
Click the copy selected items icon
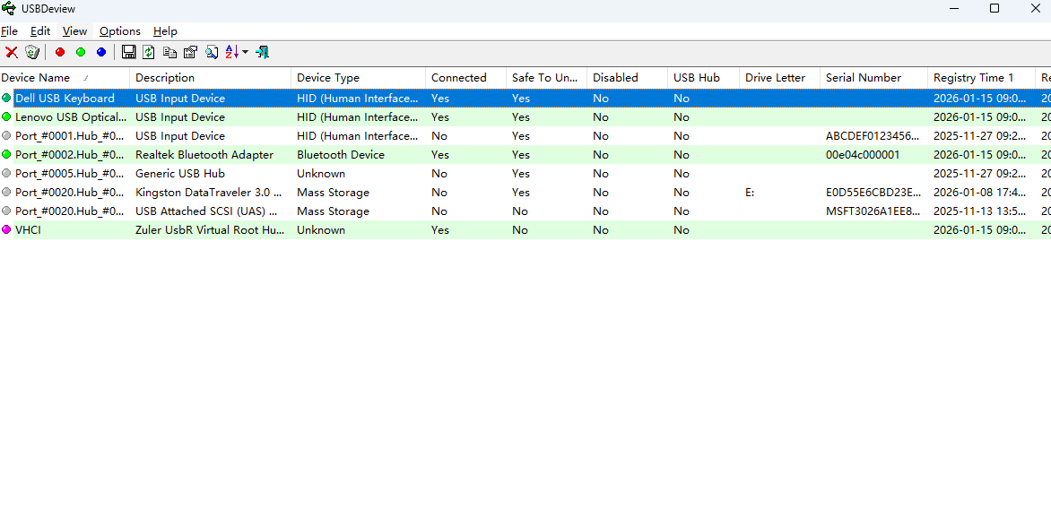click(169, 53)
